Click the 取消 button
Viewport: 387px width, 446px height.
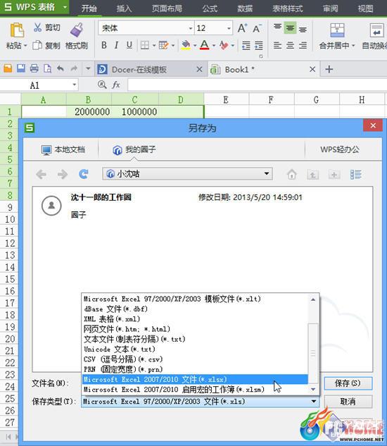(x=348, y=402)
